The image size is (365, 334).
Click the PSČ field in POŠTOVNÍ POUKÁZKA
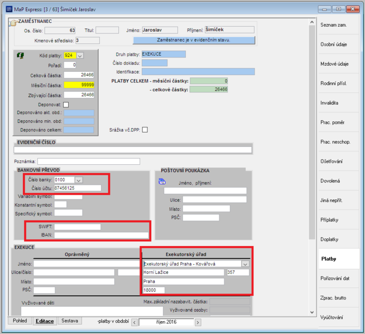201,218
